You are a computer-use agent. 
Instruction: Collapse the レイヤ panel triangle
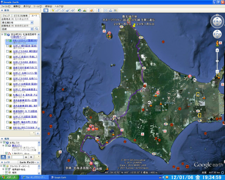tap(2, 162)
